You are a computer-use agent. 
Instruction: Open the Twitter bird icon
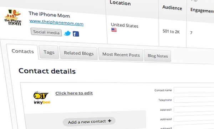pyautogui.click(x=67, y=33)
